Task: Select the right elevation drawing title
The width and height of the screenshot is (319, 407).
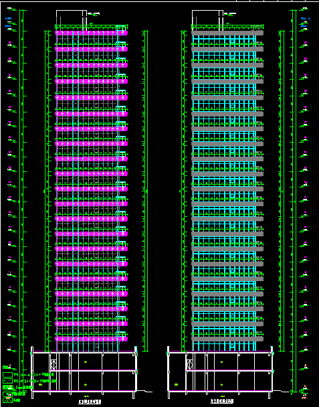Action: point(222,401)
